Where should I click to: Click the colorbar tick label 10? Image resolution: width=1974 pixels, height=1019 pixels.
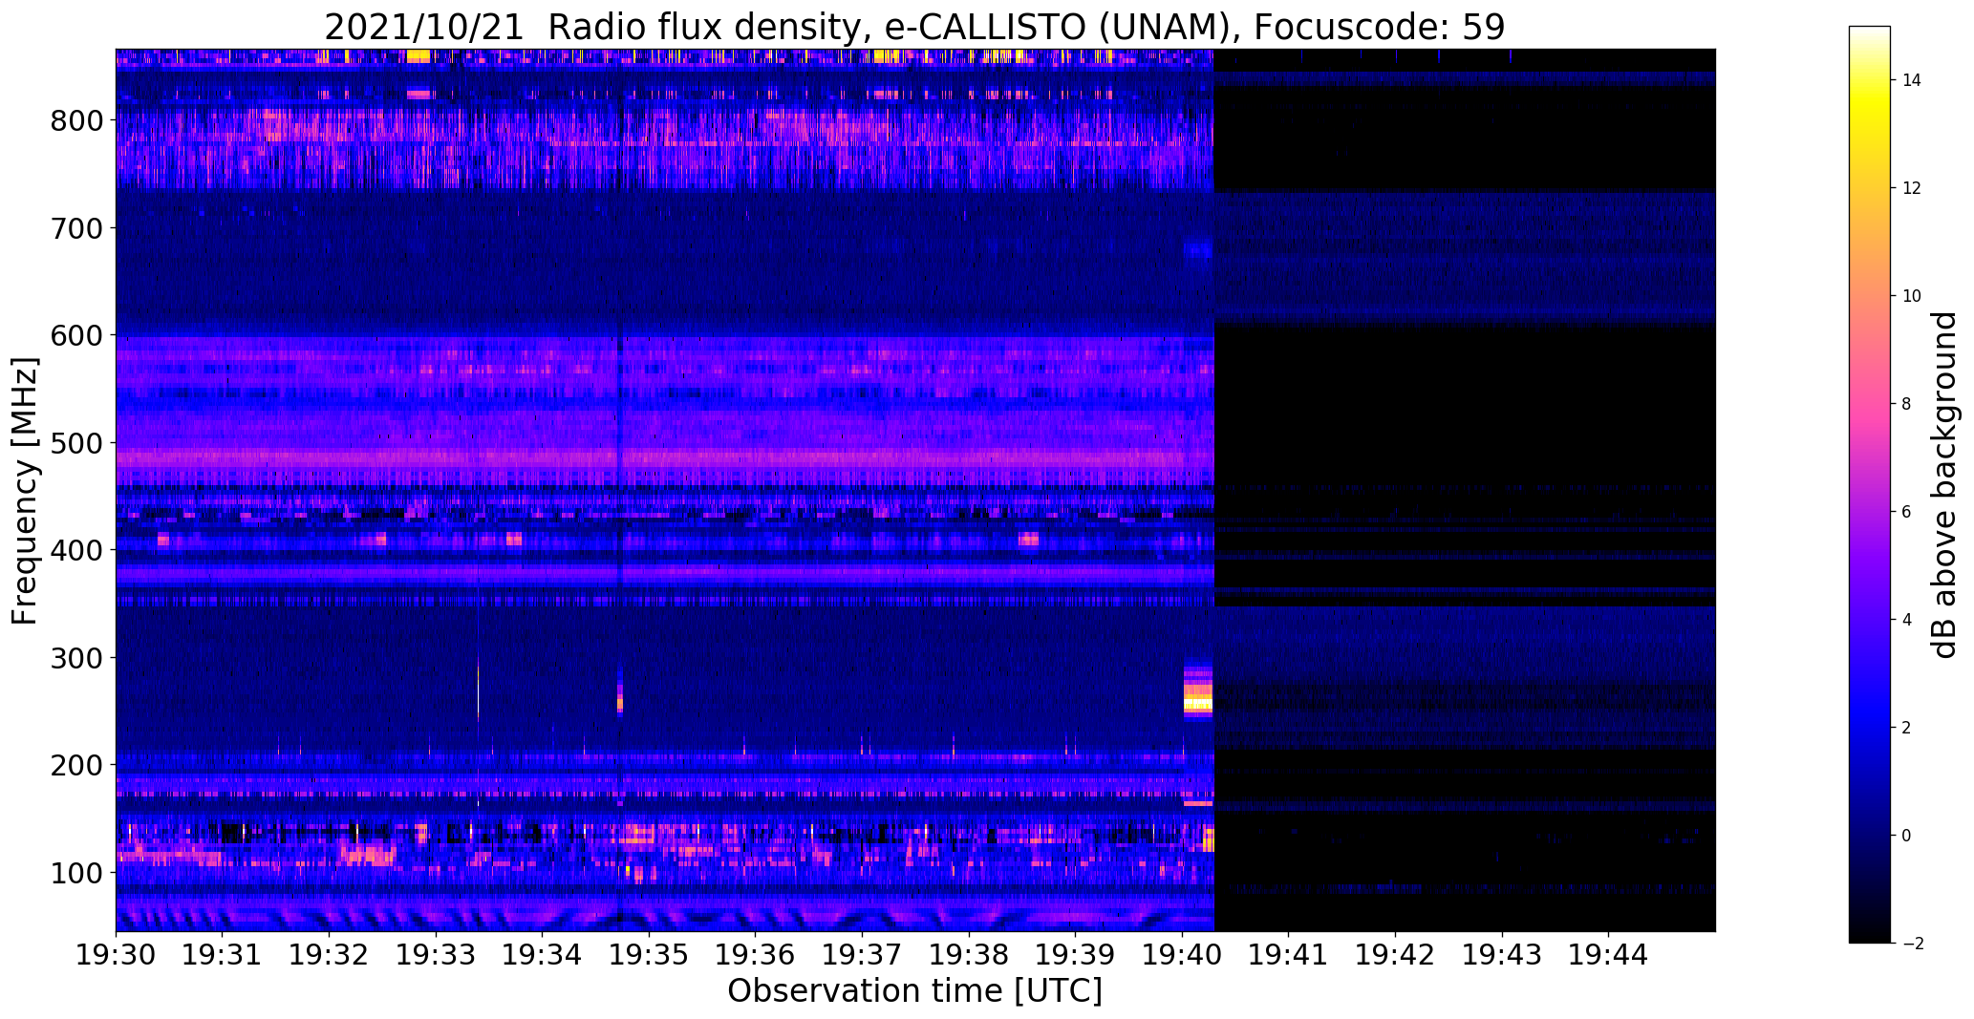[x=1912, y=296]
